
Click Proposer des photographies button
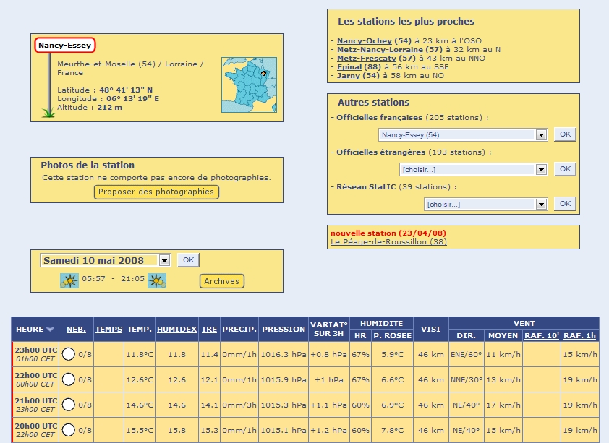[156, 192]
